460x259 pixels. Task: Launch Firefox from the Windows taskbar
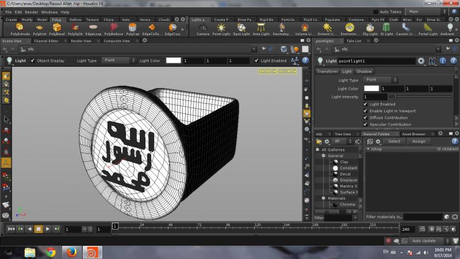[70, 252]
